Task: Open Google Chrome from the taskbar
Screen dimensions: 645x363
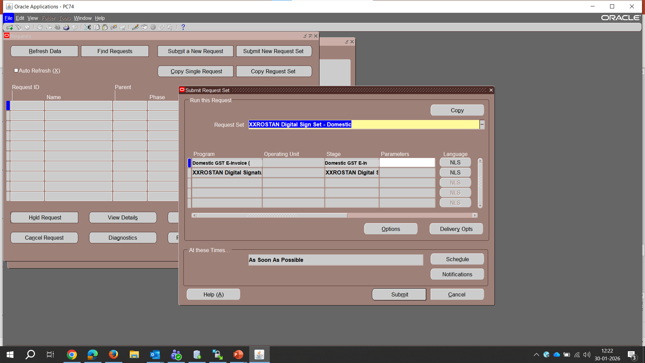Action: pyautogui.click(x=72, y=355)
